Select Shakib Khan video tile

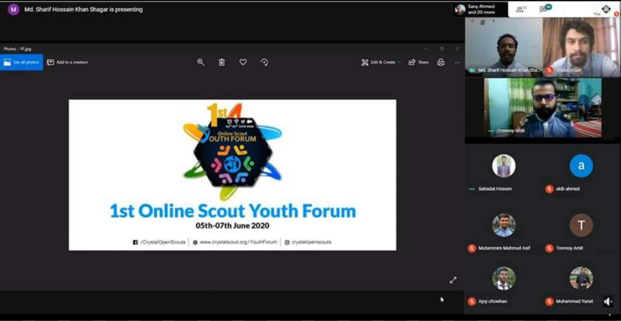click(x=581, y=47)
